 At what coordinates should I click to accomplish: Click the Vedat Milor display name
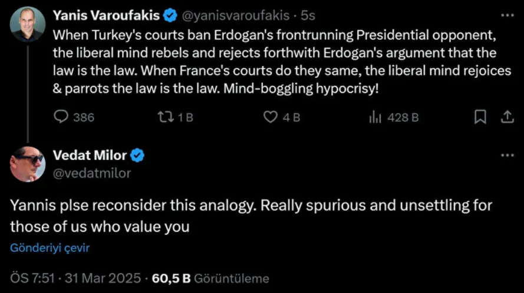pyautogui.click(x=90, y=156)
